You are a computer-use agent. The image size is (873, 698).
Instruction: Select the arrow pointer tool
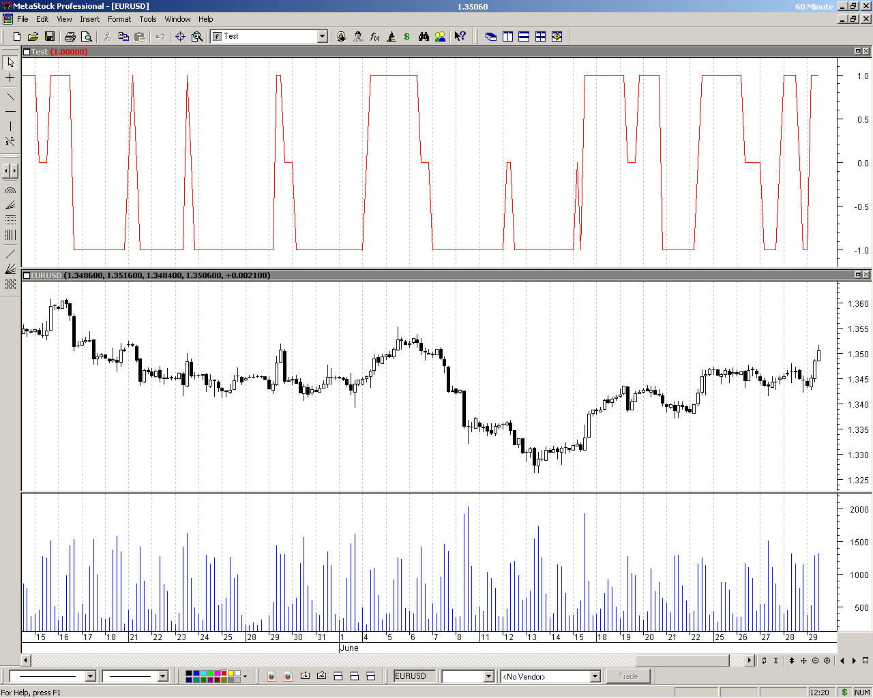coord(10,62)
